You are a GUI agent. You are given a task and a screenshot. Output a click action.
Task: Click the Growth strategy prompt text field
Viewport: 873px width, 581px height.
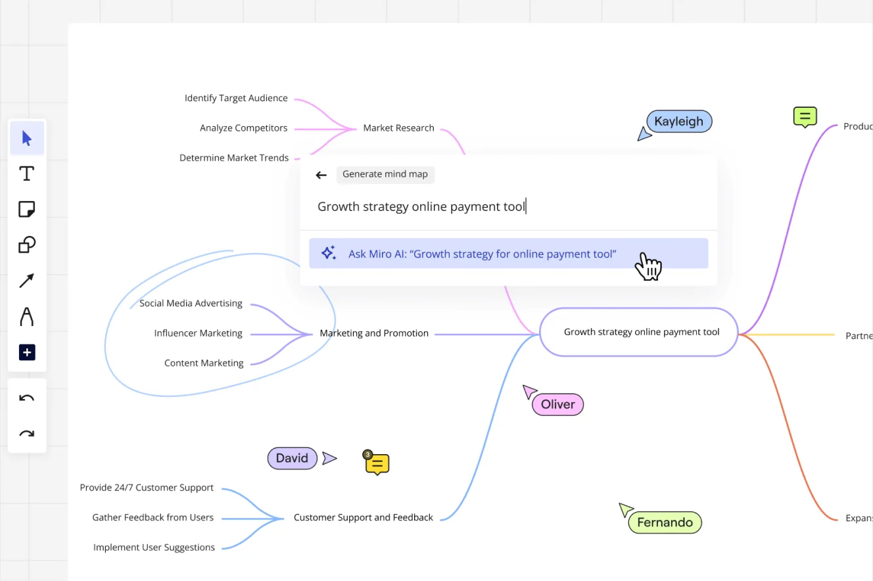click(508, 207)
